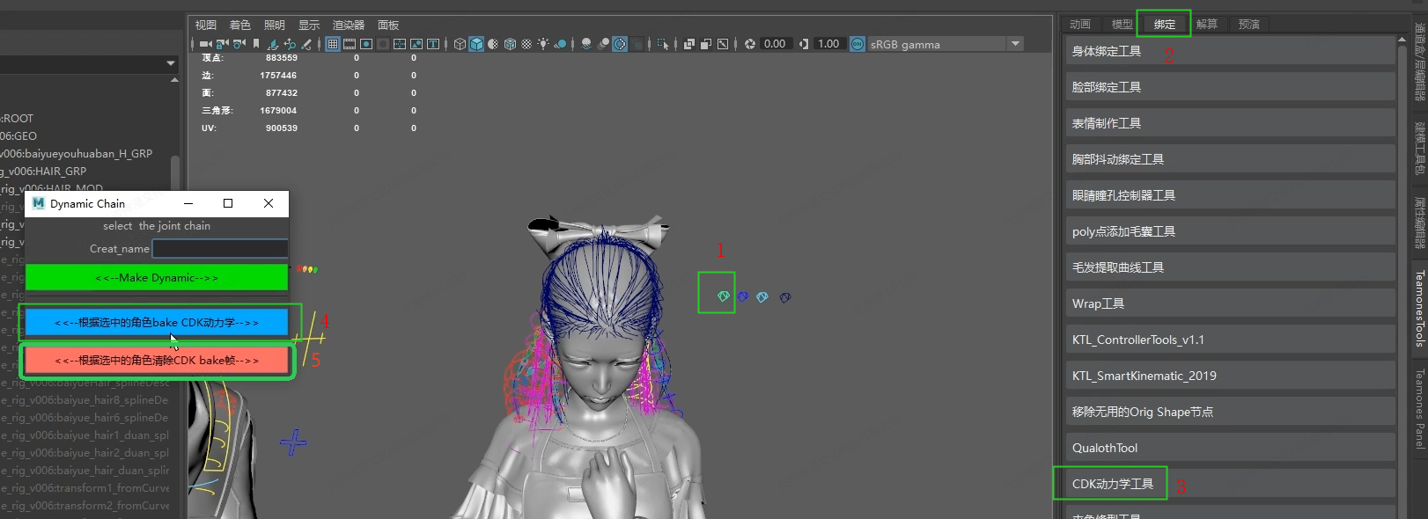Click the textured checker sphere icon
Screen dimensions: 1428x519
[526, 44]
